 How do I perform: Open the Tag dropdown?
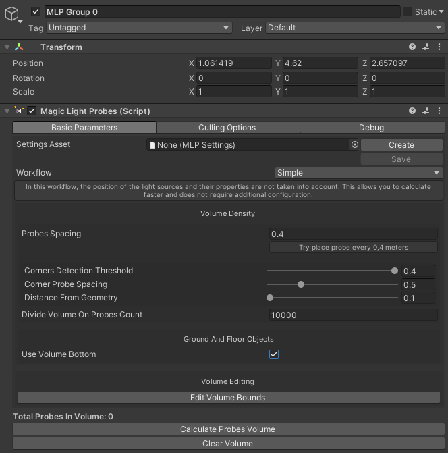click(139, 28)
